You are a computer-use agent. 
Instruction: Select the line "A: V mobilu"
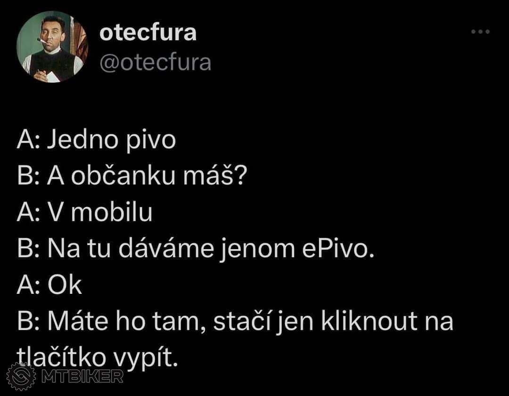pos(85,212)
